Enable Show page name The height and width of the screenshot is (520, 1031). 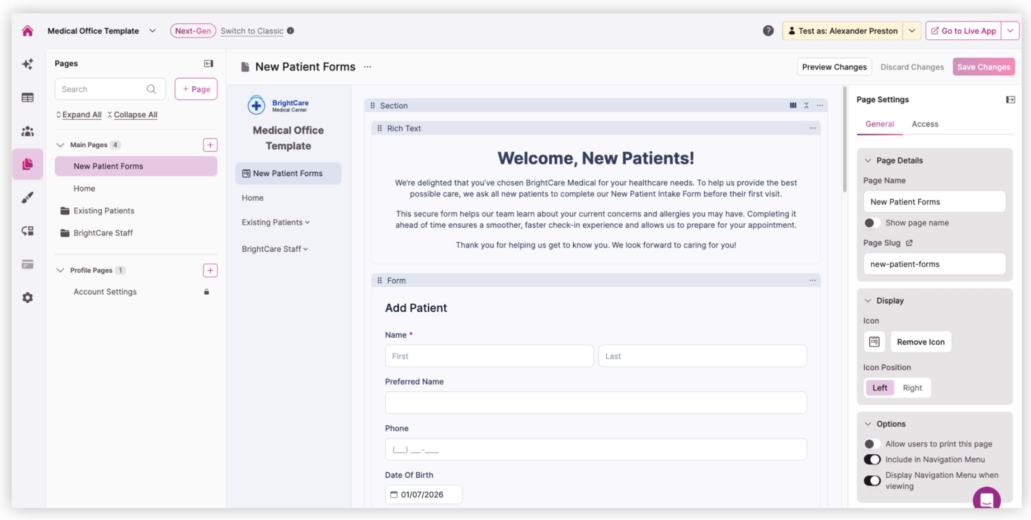(x=872, y=223)
